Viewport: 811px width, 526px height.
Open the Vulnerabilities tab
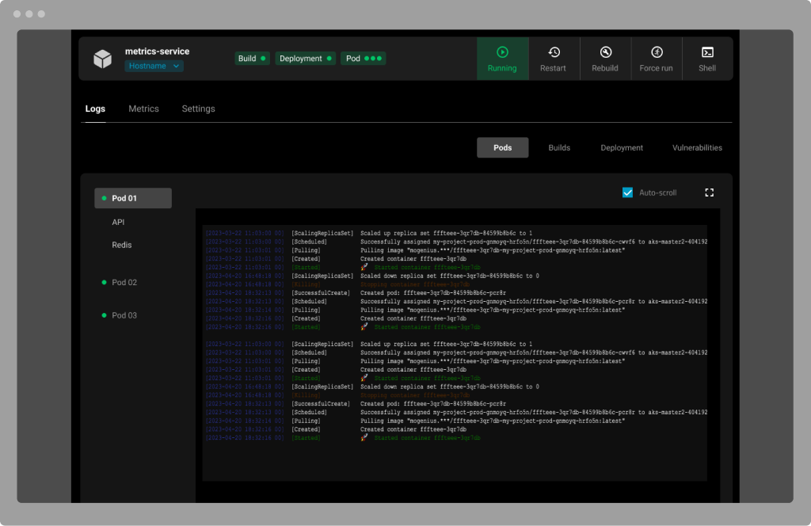pyautogui.click(x=696, y=147)
